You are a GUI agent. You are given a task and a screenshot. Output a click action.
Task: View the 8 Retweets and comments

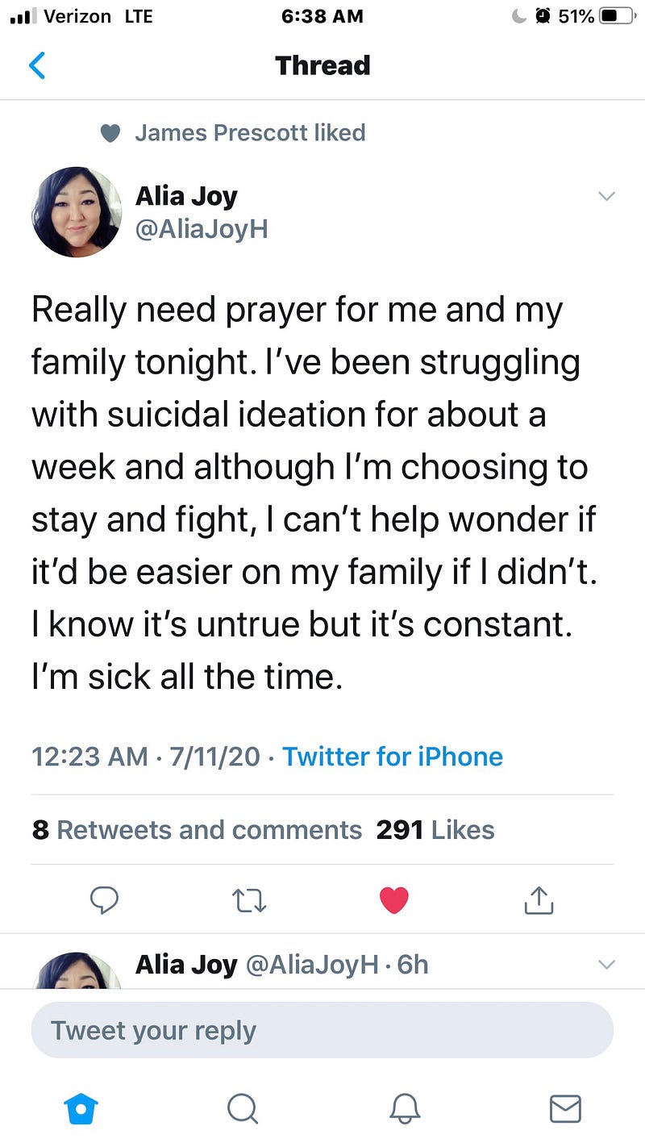point(197,830)
